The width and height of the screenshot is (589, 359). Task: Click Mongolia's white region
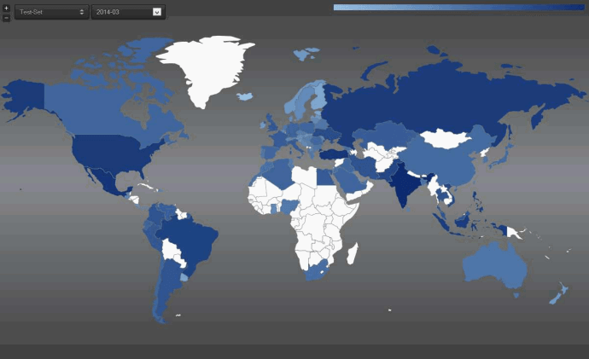pyautogui.click(x=446, y=138)
